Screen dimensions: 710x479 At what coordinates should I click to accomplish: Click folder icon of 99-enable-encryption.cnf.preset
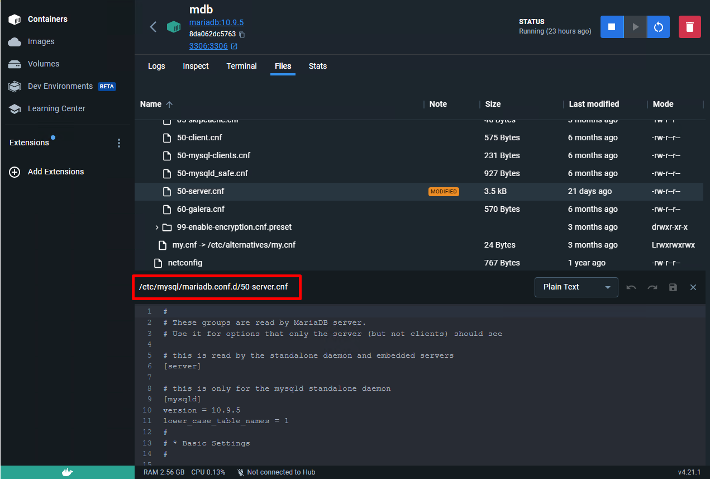167,227
